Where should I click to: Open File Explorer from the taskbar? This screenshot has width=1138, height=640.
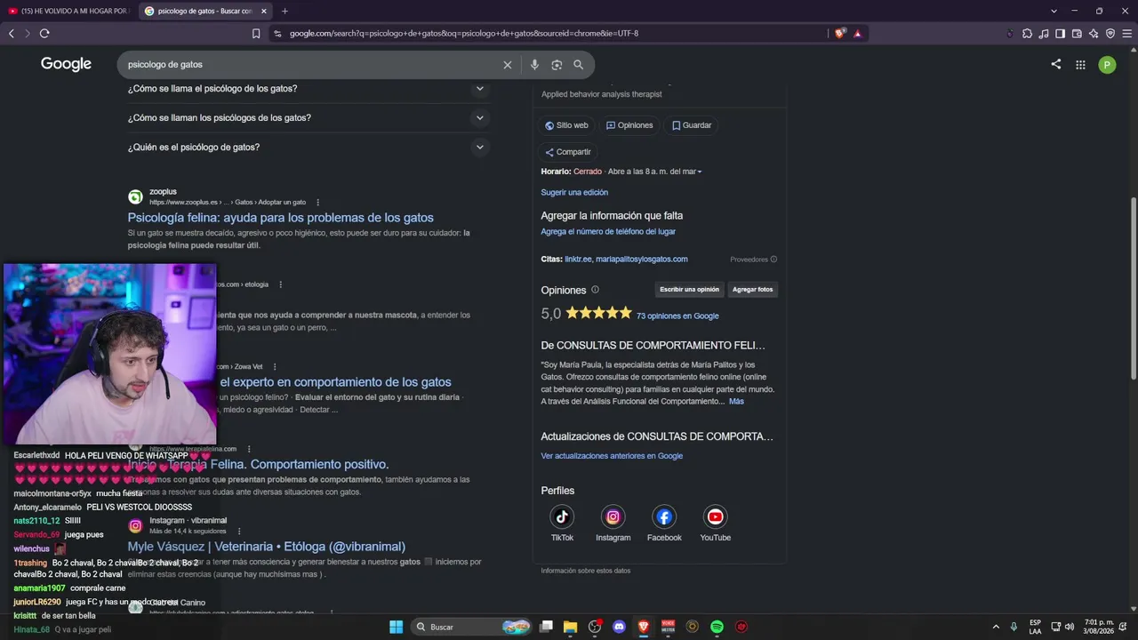pos(571,627)
